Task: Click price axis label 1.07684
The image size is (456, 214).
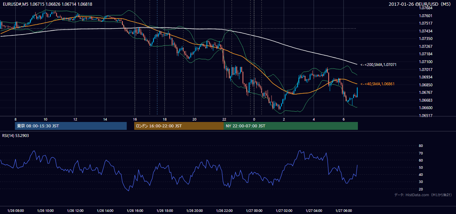Action: (x=426, y=8)
